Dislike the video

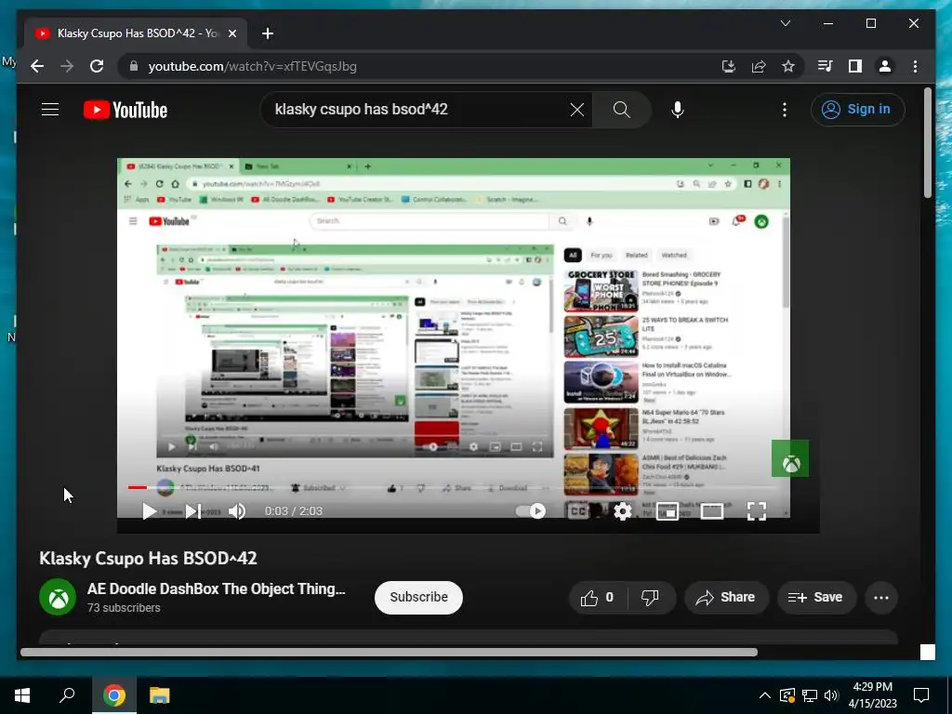tap(650, 598)
